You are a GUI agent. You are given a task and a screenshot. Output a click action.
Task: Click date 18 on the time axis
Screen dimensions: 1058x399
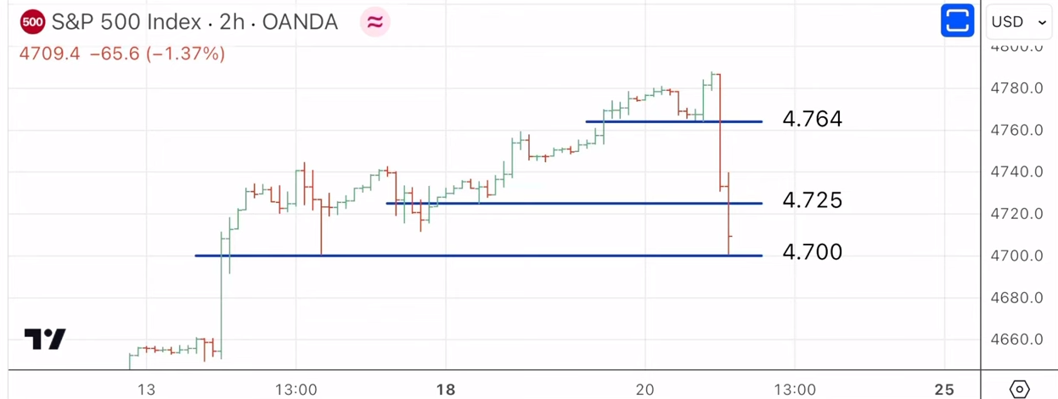coord(446,390)
